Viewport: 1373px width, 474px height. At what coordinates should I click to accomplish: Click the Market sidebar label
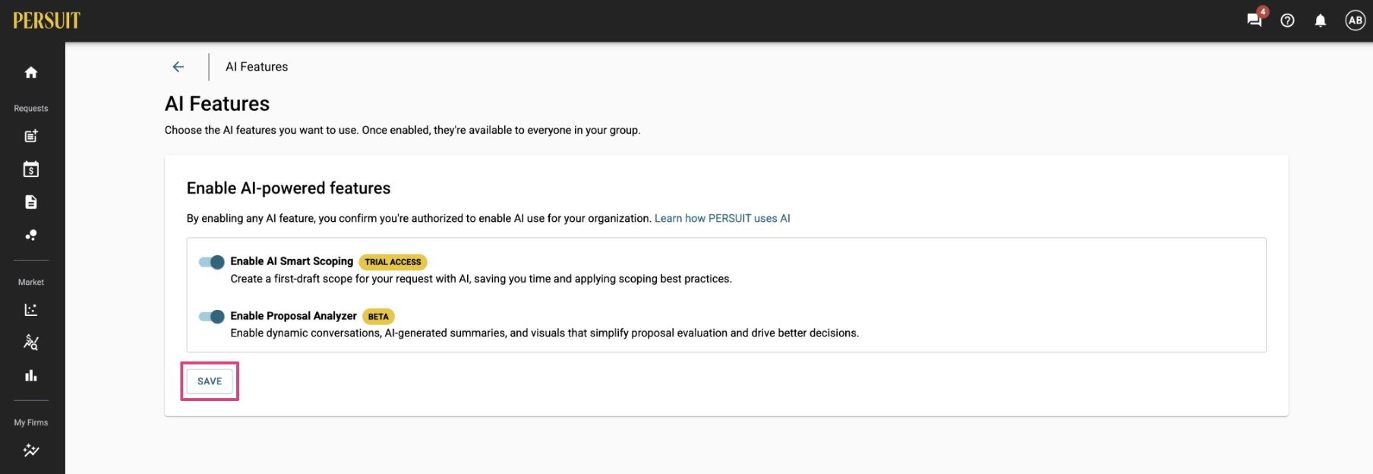pos(31,283)
